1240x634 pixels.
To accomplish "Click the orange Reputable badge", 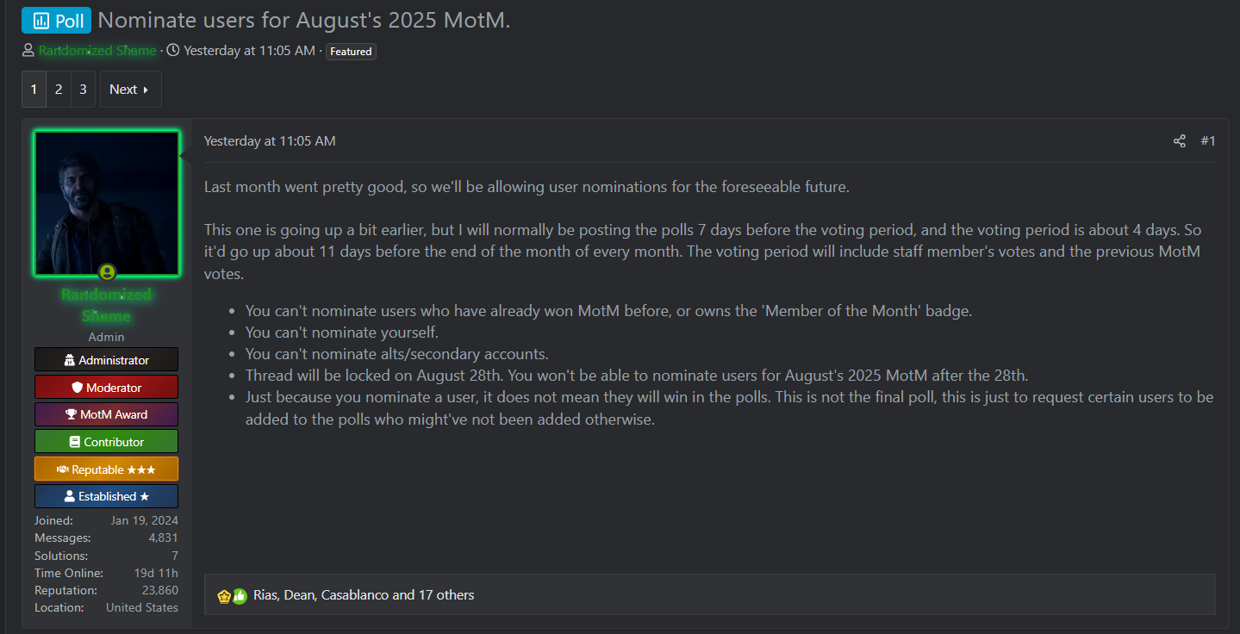I will 107,469.
